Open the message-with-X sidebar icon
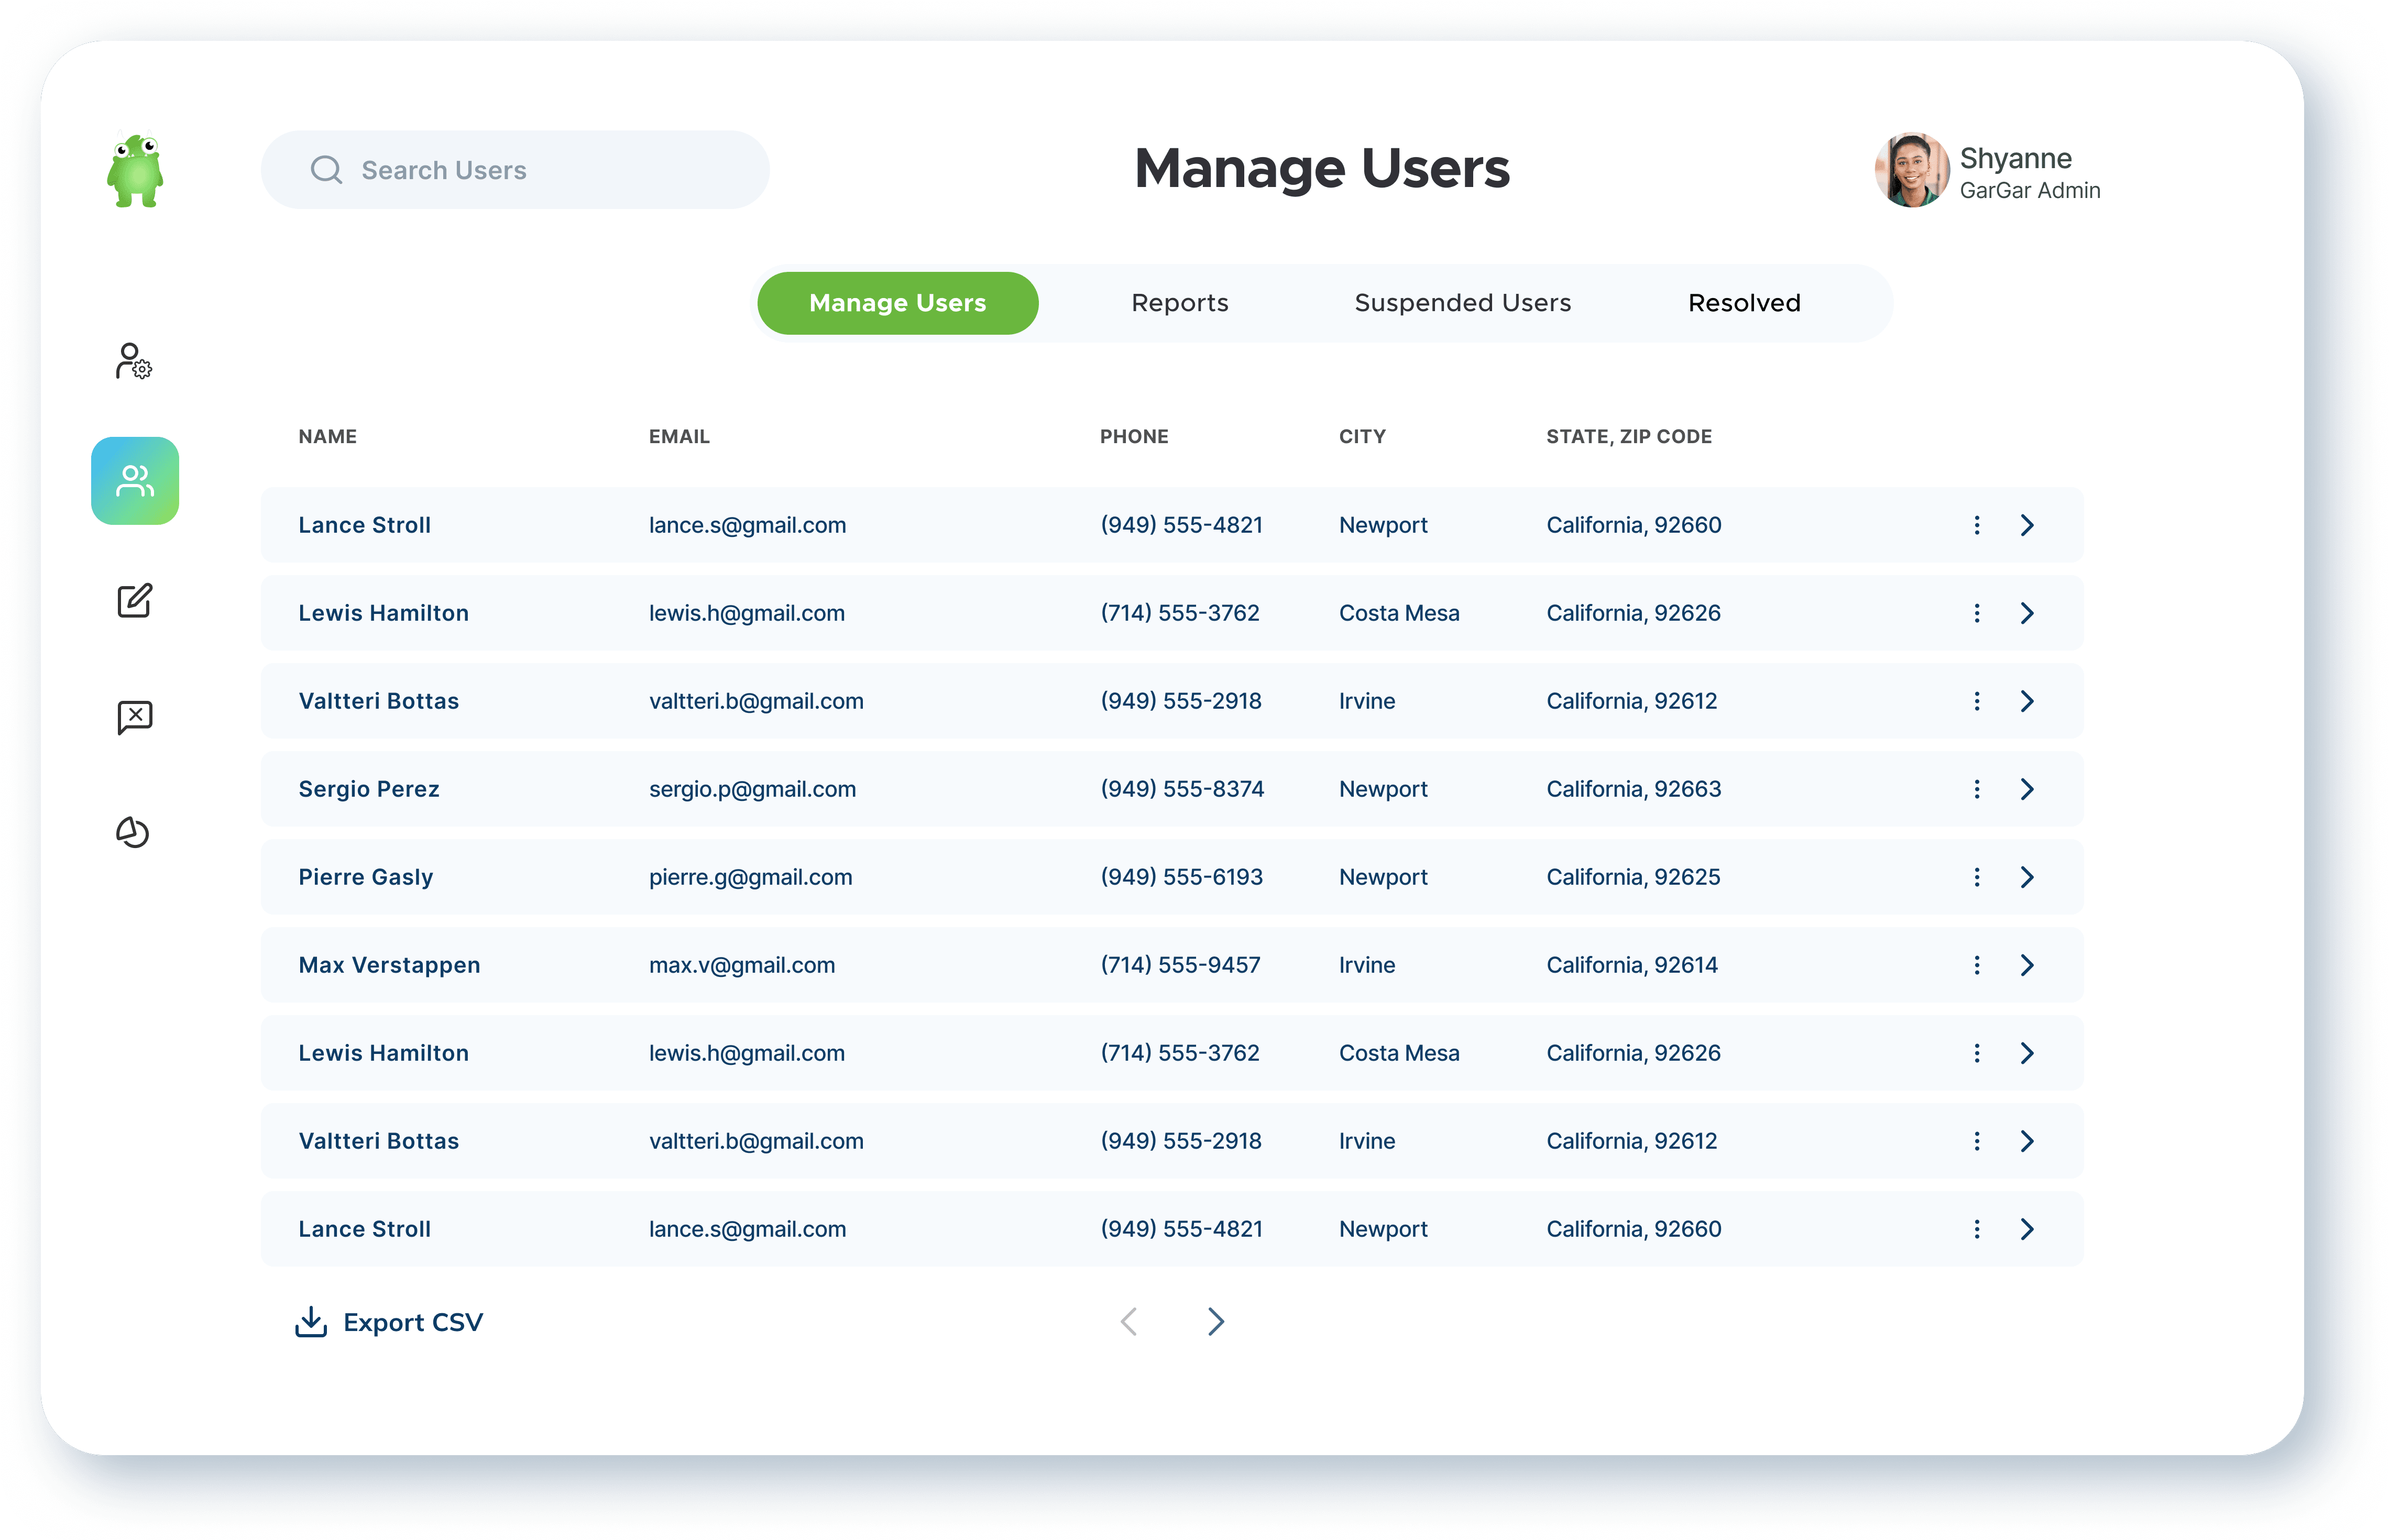2389x1540 pixels. point(134,716)
